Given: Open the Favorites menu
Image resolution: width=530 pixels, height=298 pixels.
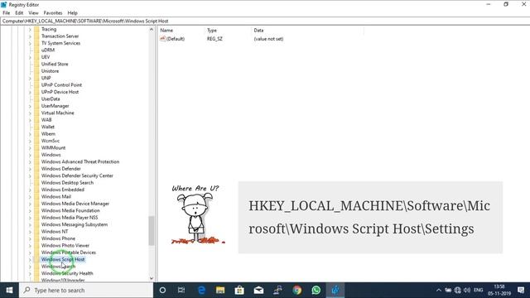Looking at the screenshot, I should tap(53, 13).
